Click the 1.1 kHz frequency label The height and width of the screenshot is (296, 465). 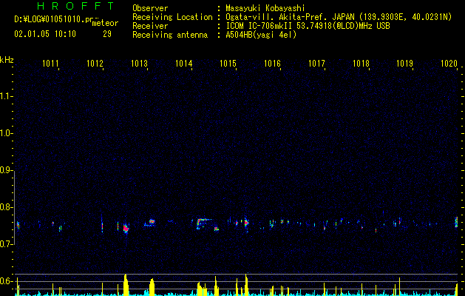[7, 96]
